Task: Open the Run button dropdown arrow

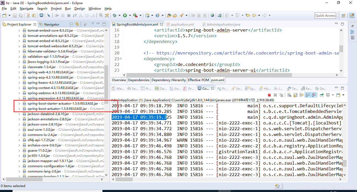Action: (x=130, y=16)
